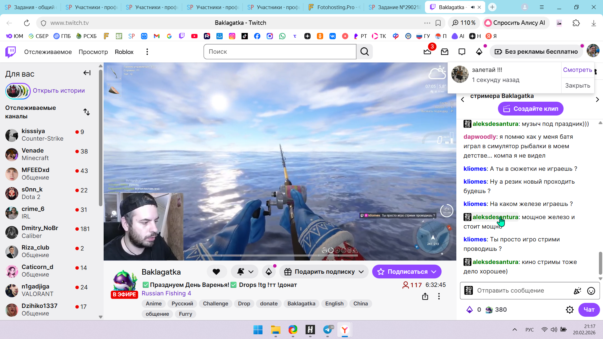Click the chat panel scrollbar
The image size is (603, 339).
point(600,262)
